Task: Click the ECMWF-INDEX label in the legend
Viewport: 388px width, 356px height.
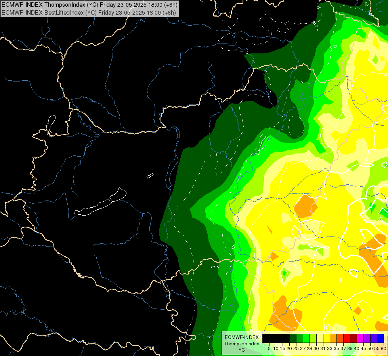Action: pyautogui.click(x=242, y=337)
